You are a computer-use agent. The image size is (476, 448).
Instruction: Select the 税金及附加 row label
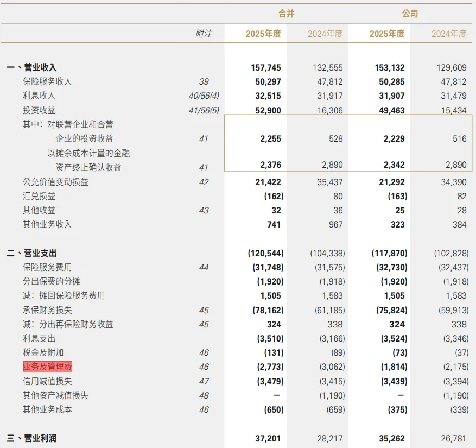coord(43,352)
